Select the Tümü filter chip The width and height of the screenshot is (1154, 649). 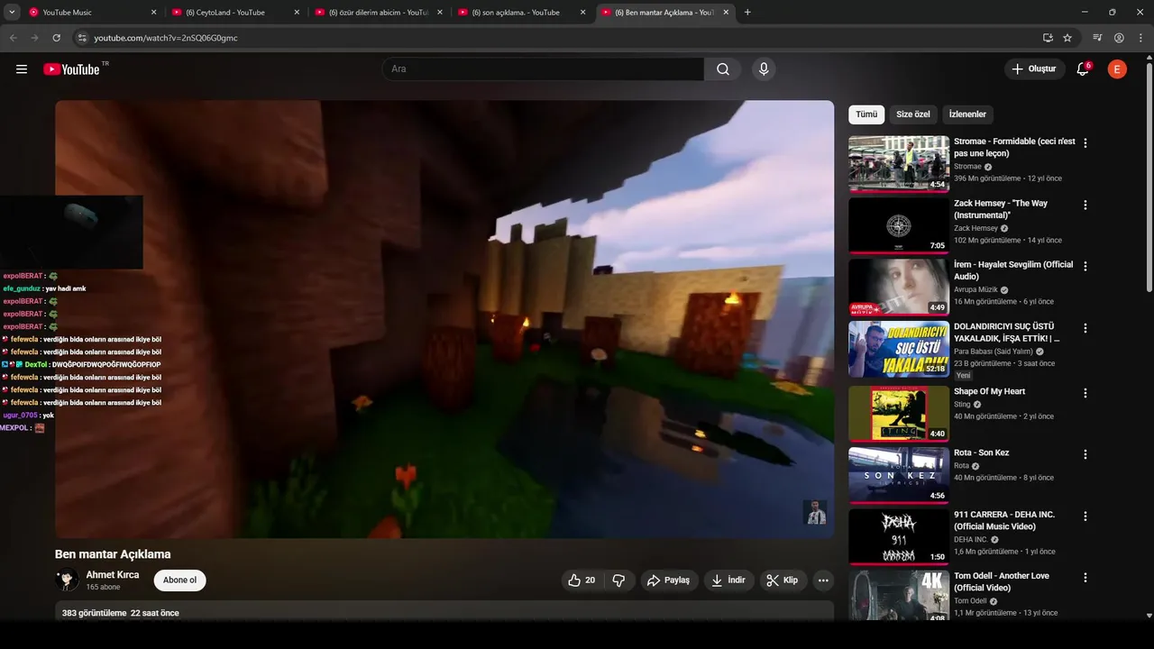tap(866, 114)
